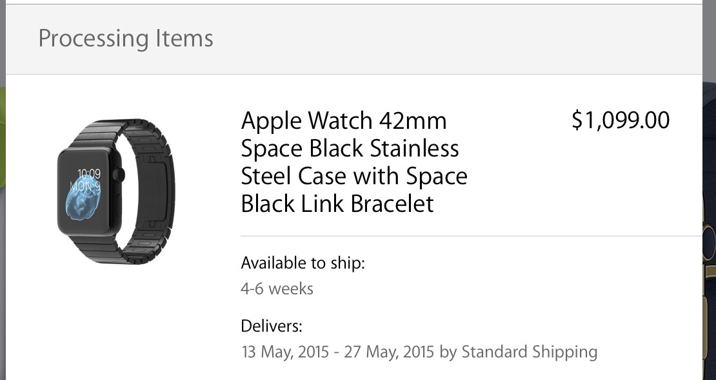Click the "Available to ship:" label

click(x=303, y=263)
